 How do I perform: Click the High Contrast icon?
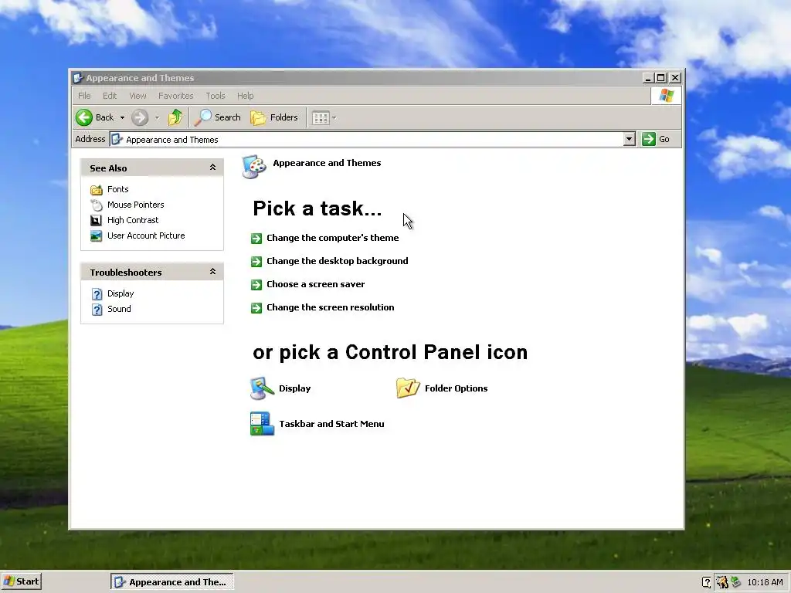click(96, 220)
